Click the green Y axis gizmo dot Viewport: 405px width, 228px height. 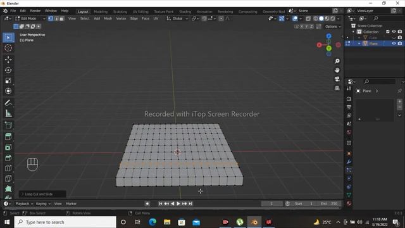click(329, 48)
